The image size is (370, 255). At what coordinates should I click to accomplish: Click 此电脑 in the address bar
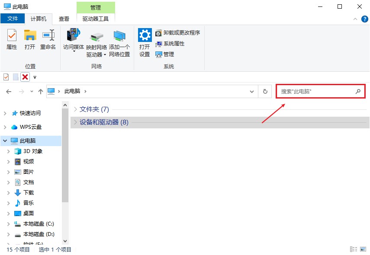point(72,91)
